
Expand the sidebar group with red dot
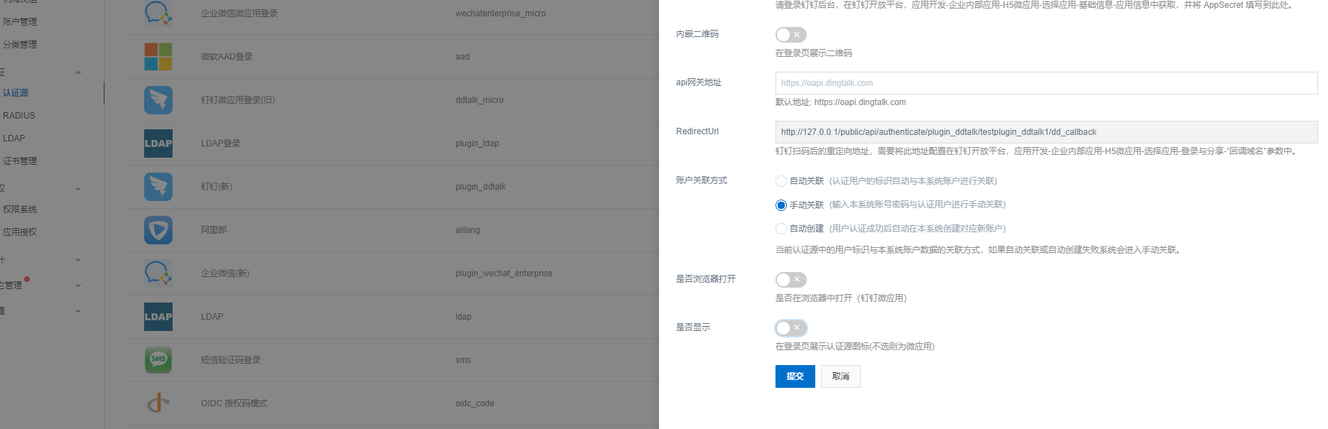click(x=78, y=286)
